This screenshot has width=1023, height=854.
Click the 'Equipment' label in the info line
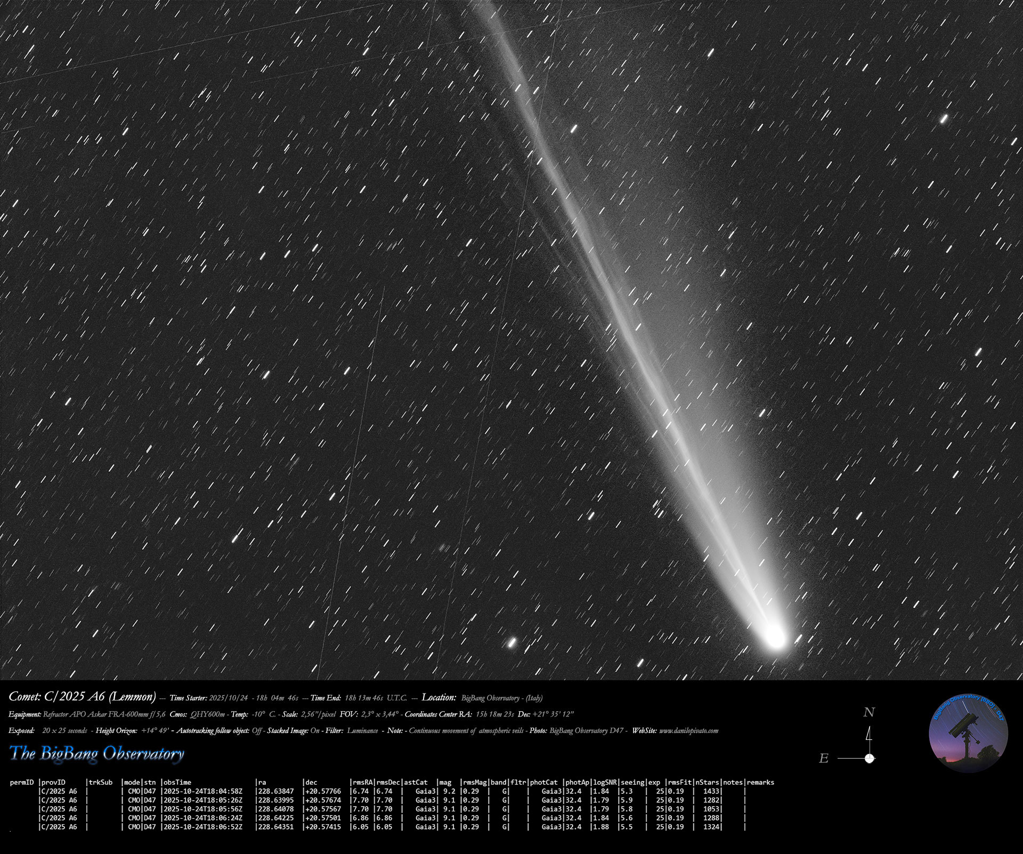pos(25,714)
